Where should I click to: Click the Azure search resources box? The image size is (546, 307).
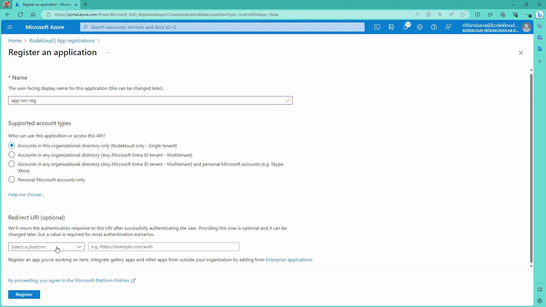222,27
